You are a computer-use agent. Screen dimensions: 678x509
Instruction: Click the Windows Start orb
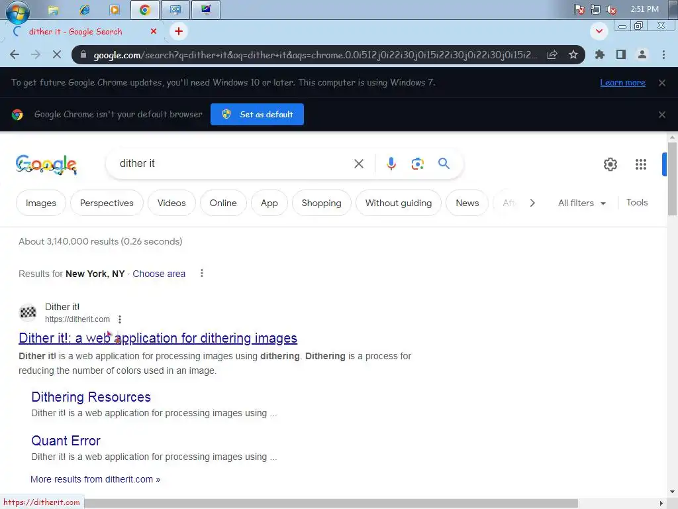coord(17,12)
